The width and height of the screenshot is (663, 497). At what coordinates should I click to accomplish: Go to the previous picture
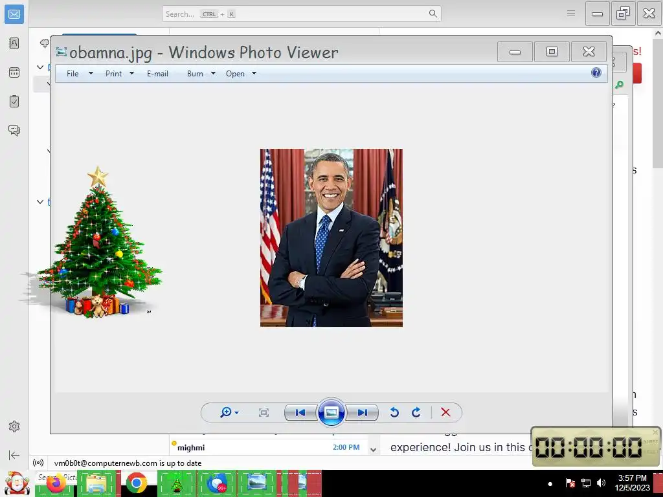click(300, 412)
